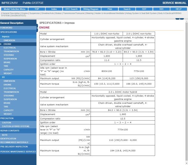The image size is (188, 165).
Task: Open the Driveline/Axle category link
Action: click(x=48, y=13)
